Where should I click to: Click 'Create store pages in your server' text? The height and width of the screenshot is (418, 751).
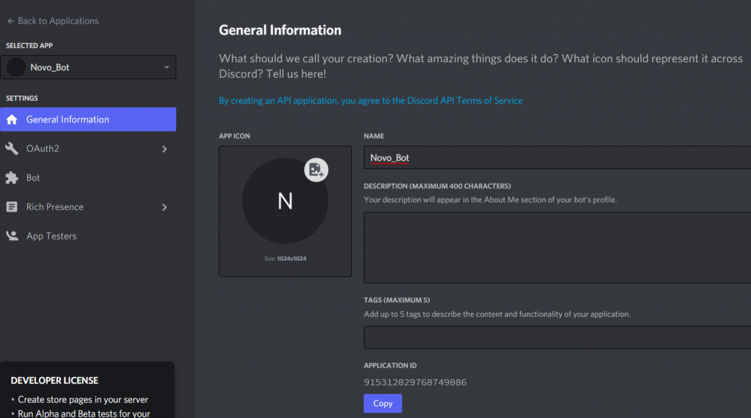(x=83, y=400)
